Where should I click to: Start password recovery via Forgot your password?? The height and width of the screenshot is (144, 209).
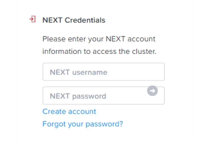click(x=83, y=124)
